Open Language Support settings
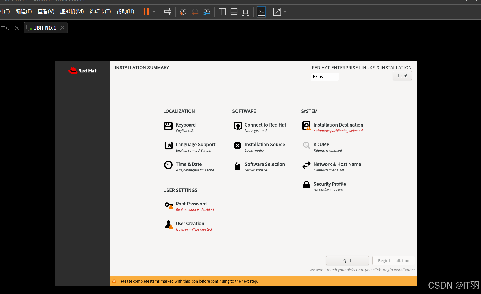 pyautogui.click(x=195, y=145)
